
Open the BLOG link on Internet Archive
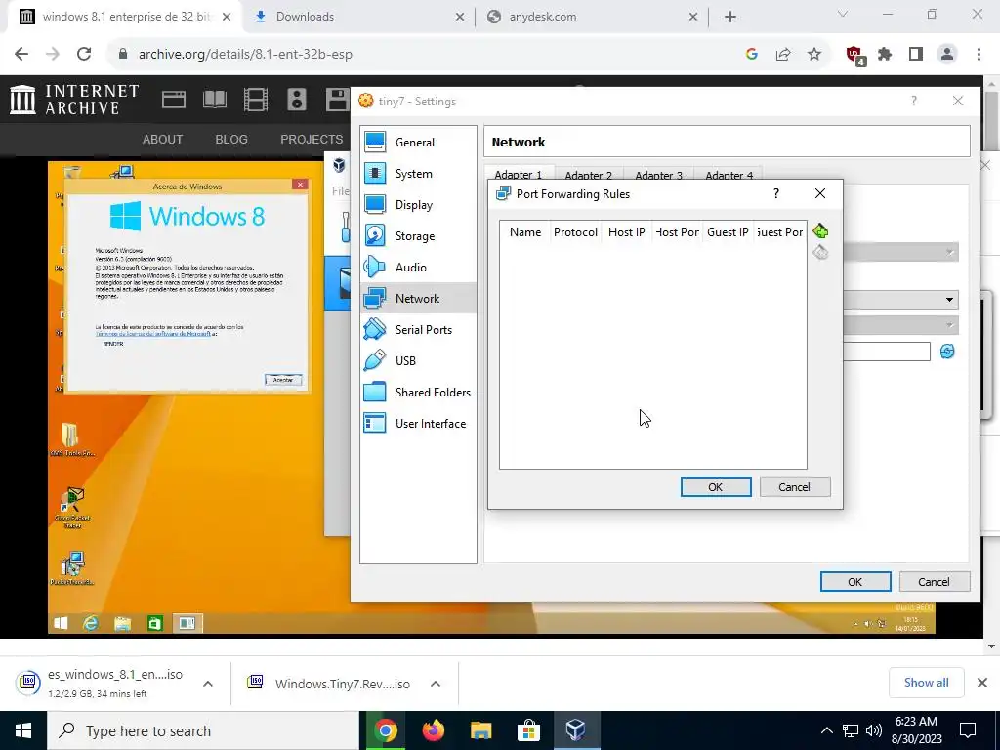231,139
